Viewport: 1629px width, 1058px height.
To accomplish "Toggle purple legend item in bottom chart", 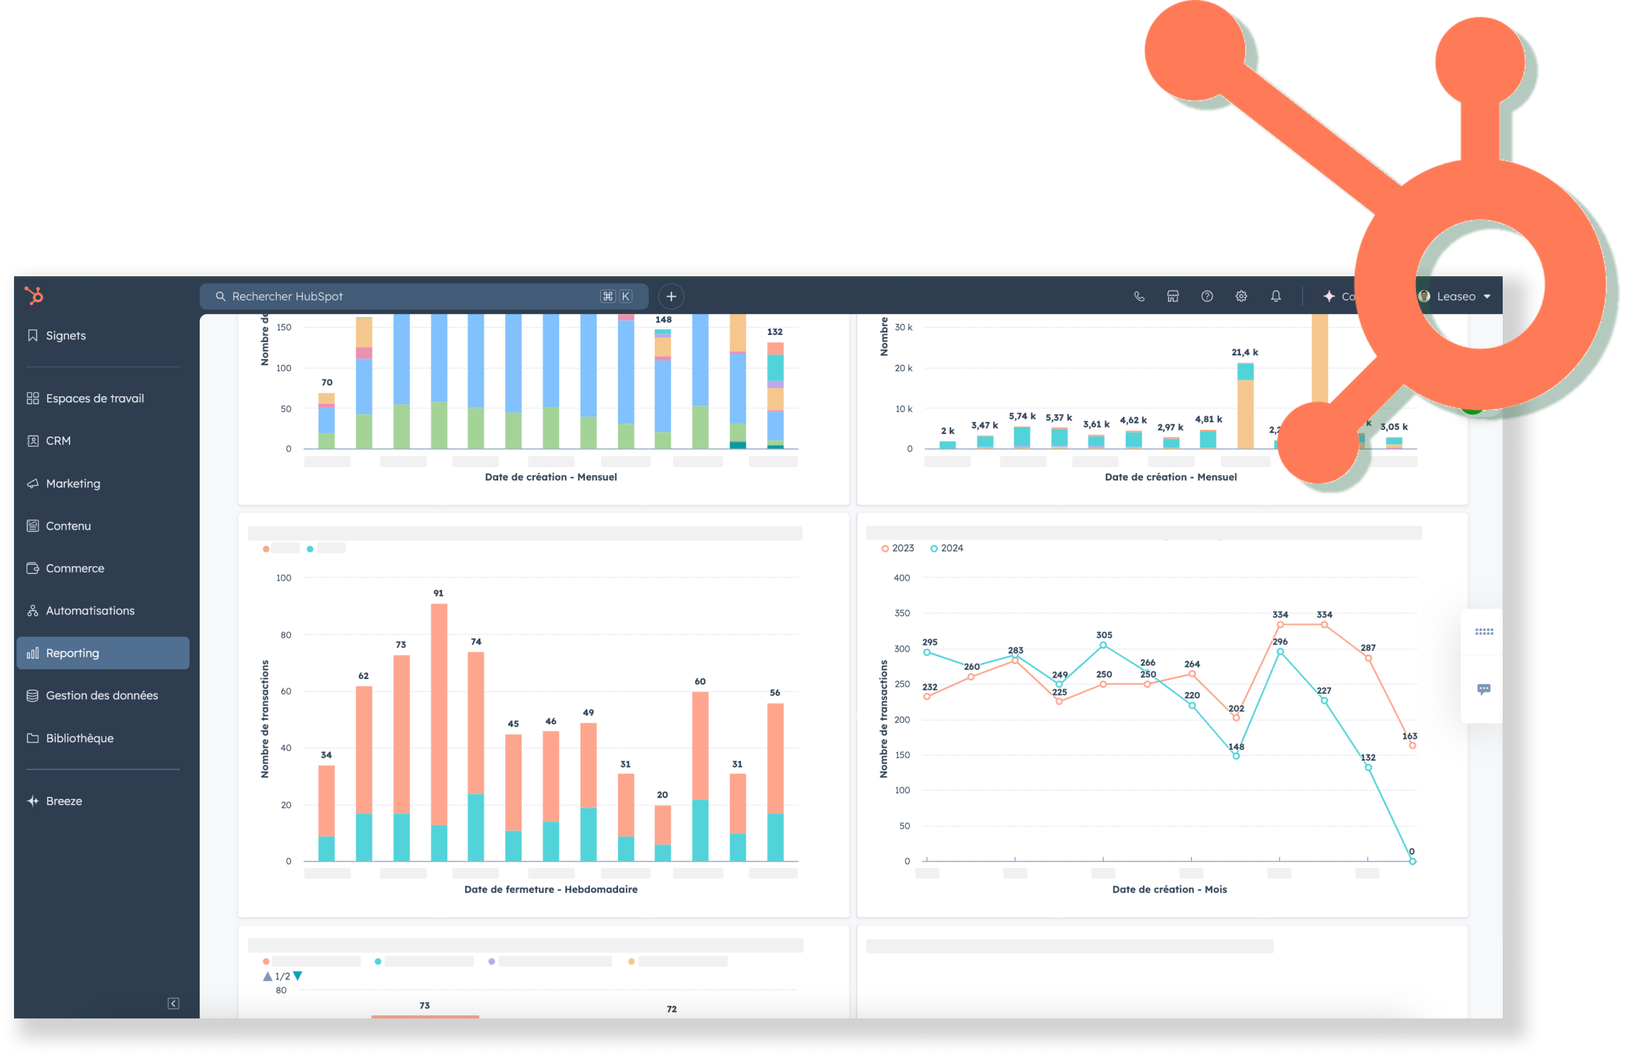I will point(551,962).
